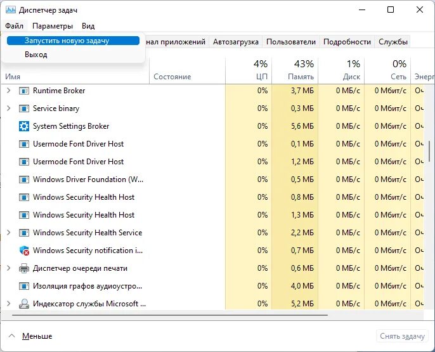
Task: Click the horizontal scrollbar thumb
Action: click(x=170, y=315)
